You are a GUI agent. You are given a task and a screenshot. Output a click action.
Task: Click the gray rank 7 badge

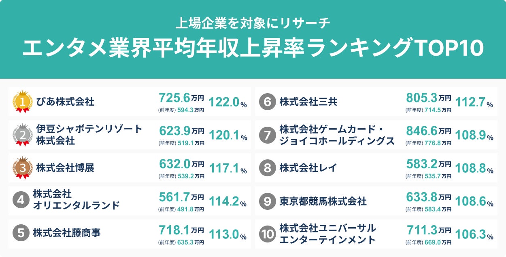click(268, 135)
